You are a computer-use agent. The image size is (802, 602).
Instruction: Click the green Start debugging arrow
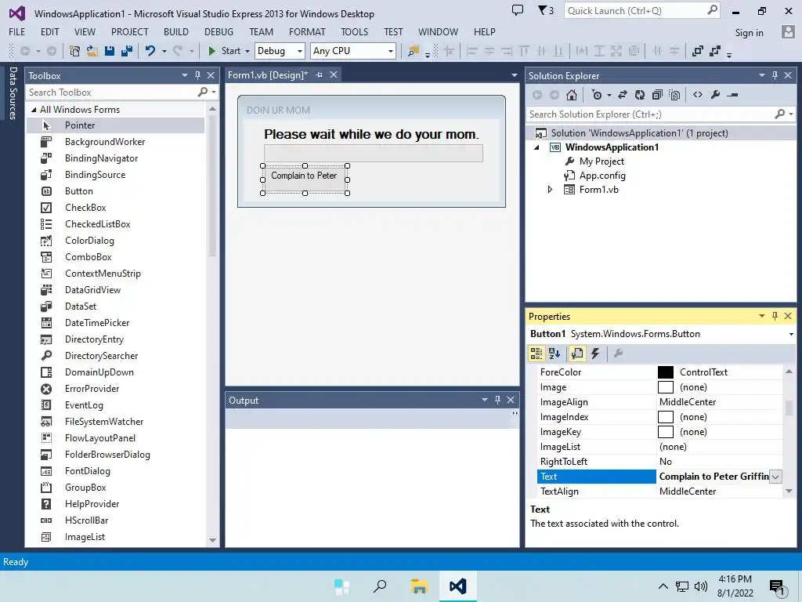tap(211, 51)
